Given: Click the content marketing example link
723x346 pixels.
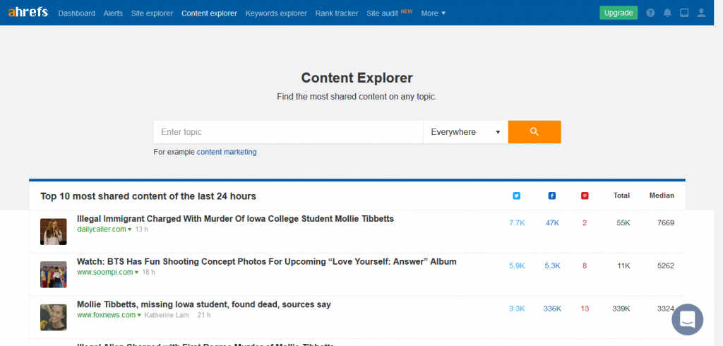Looking at the screenshot, I should coord(227,152).
